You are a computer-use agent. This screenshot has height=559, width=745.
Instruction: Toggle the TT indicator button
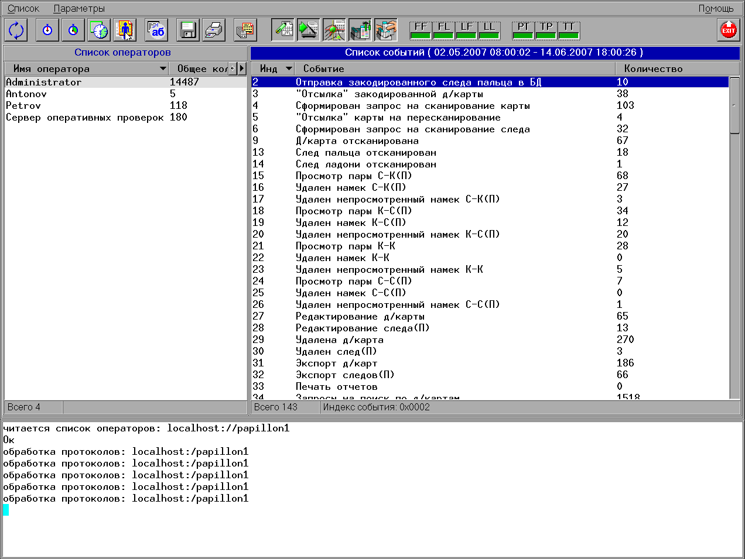[x=569, y=30]
